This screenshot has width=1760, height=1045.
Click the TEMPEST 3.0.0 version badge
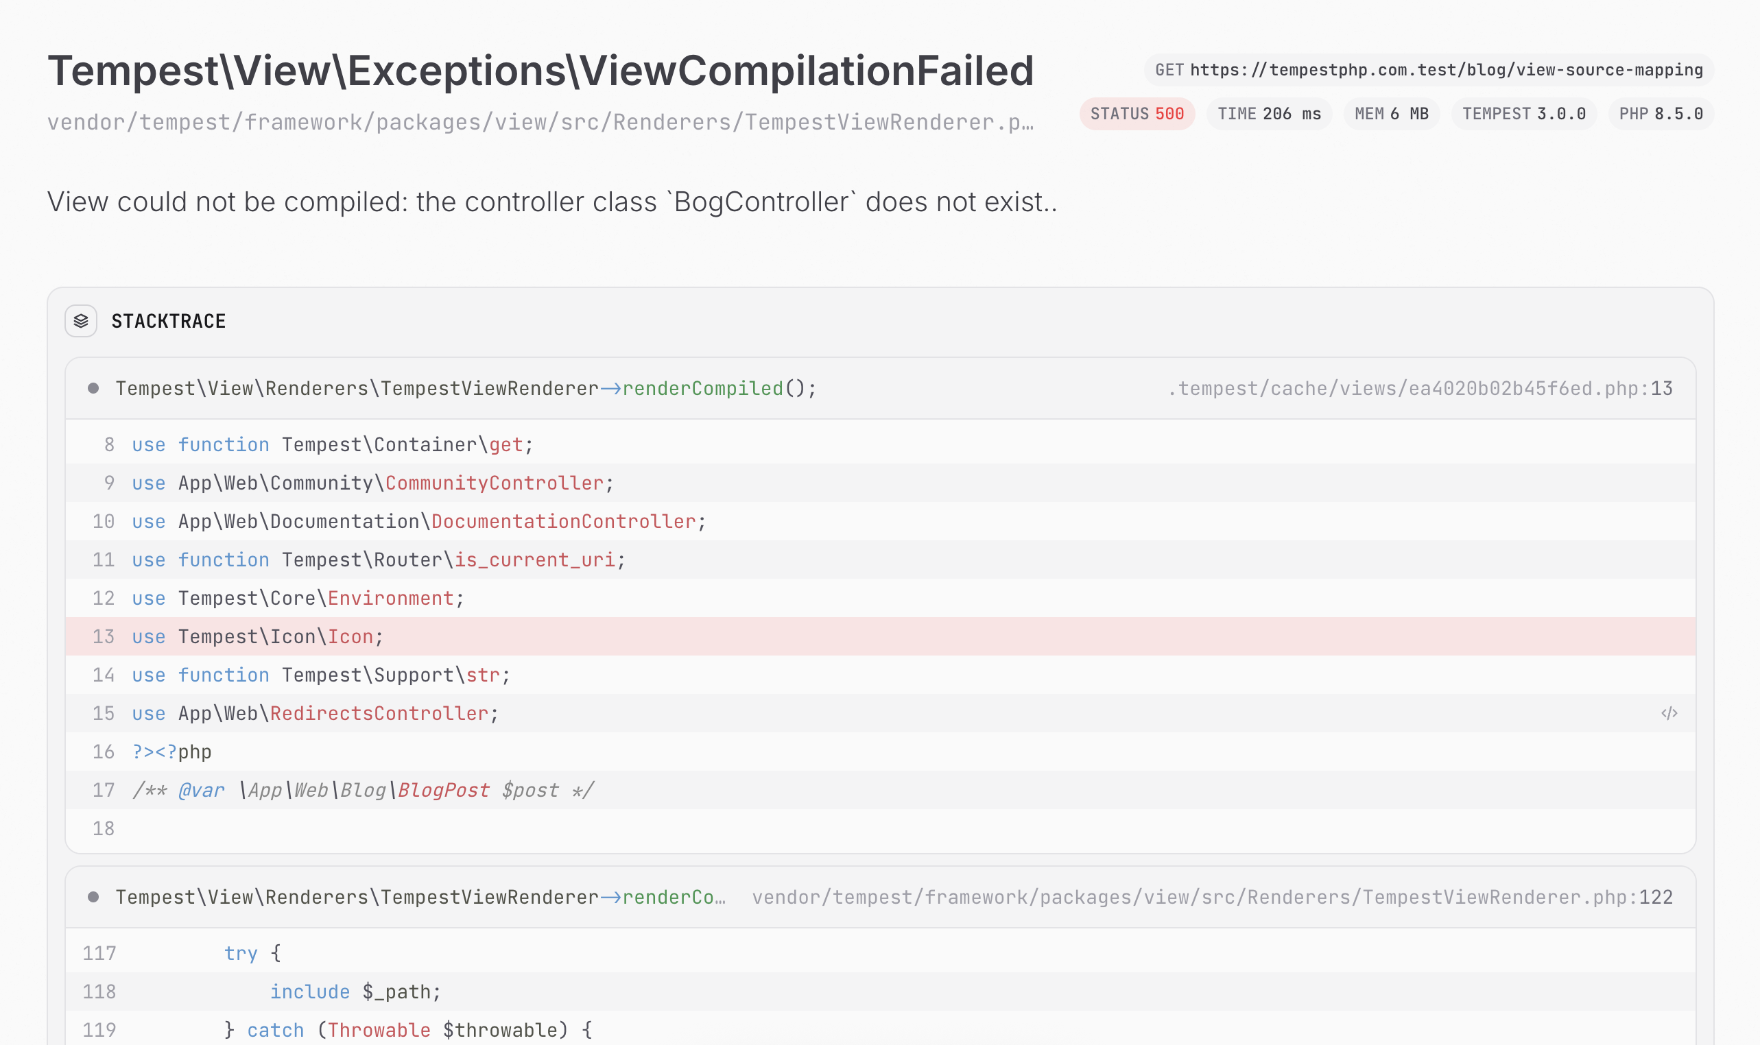click(1523, 113)
